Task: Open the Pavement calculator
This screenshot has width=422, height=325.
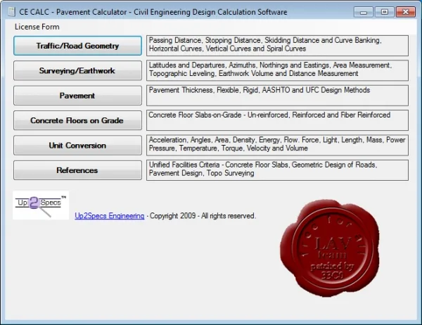Action: click(77, 96)
